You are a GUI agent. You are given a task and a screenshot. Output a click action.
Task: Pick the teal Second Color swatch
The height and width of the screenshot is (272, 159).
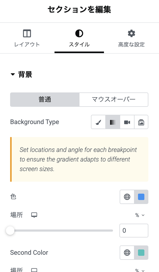141,253
